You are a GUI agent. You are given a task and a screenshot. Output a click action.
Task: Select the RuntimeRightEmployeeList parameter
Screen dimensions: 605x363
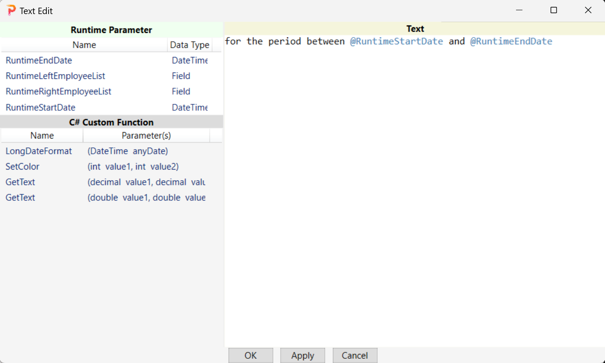[58, 91]
